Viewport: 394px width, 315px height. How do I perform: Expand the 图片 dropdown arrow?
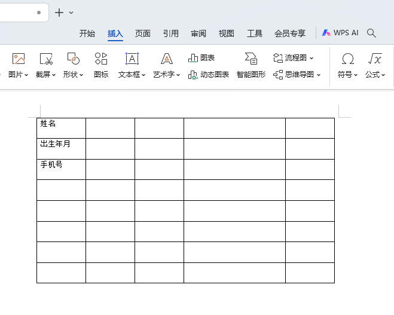[26, 75]
